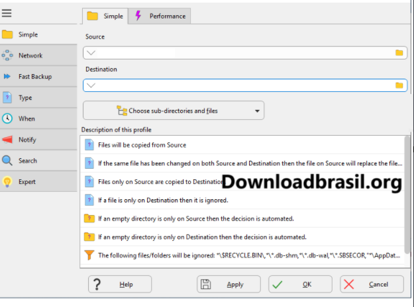This screenshot has height=307, width=414.
Task: Select the Simple tab
Action: (105, 16)
